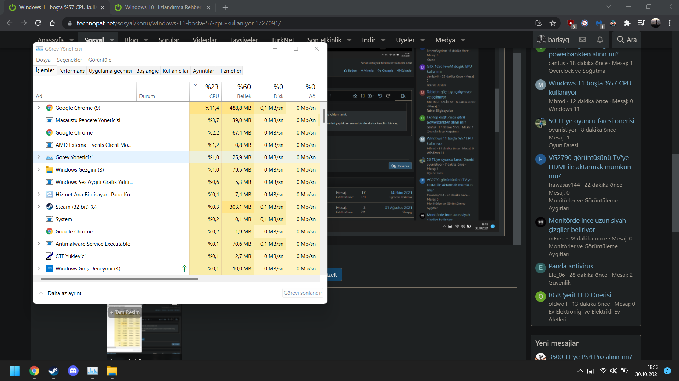Open the RGB Şerit LED Önerisi thread
Viewport: 679px width, 381px height.
coord(580,295)
